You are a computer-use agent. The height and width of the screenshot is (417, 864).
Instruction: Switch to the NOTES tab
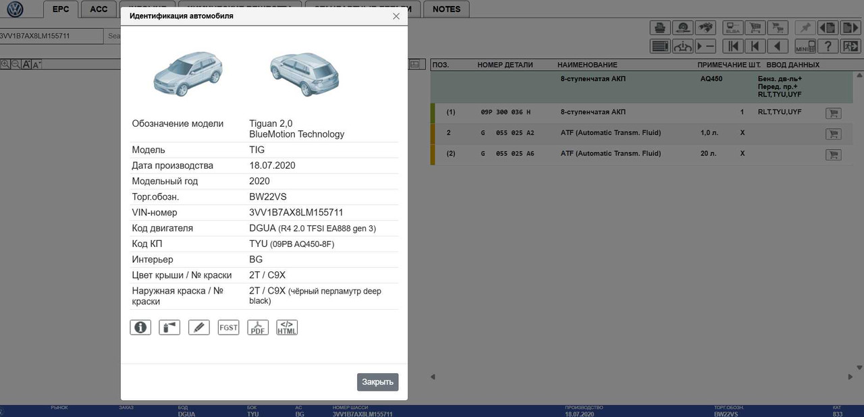(446, 9)
